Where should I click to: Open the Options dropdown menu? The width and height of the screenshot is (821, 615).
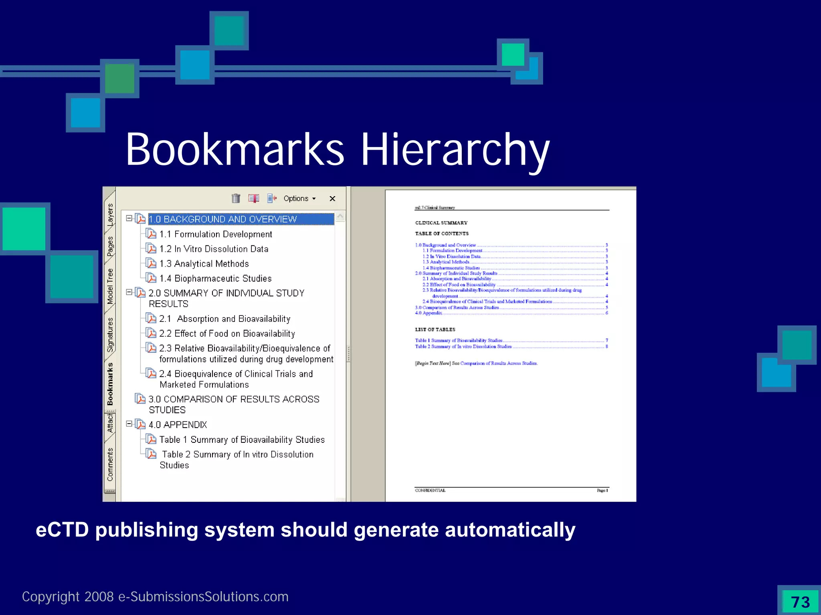(299, 199)
